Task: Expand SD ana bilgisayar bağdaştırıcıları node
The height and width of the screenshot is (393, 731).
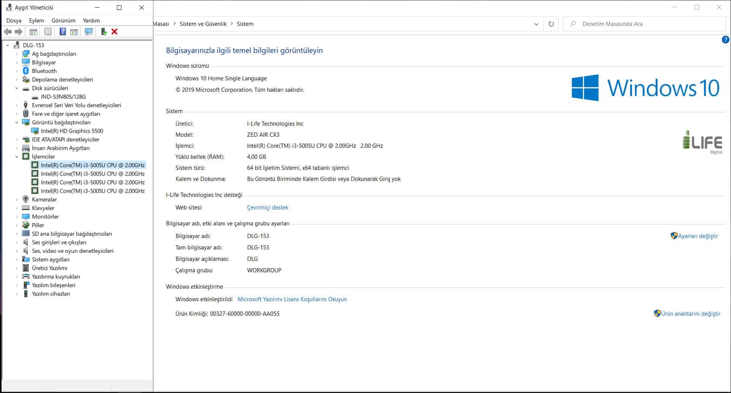Action: [16, 234]
